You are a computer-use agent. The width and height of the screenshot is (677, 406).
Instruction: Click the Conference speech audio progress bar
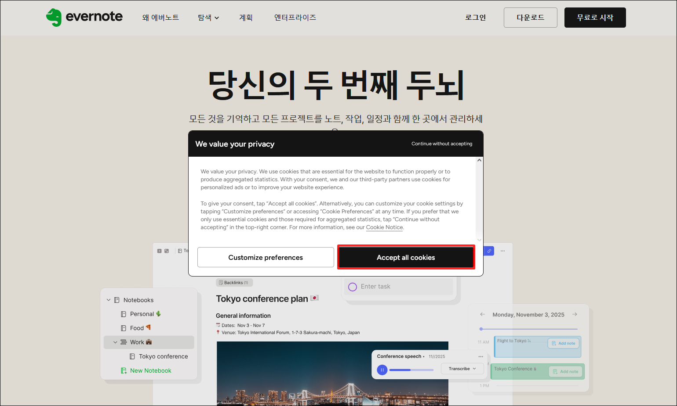411,370
